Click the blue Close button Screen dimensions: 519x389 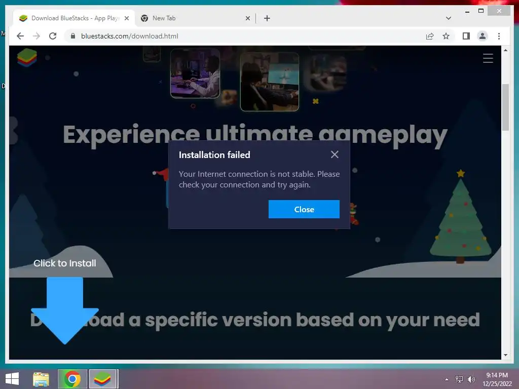pyautogui.click(x=304, y=209)
